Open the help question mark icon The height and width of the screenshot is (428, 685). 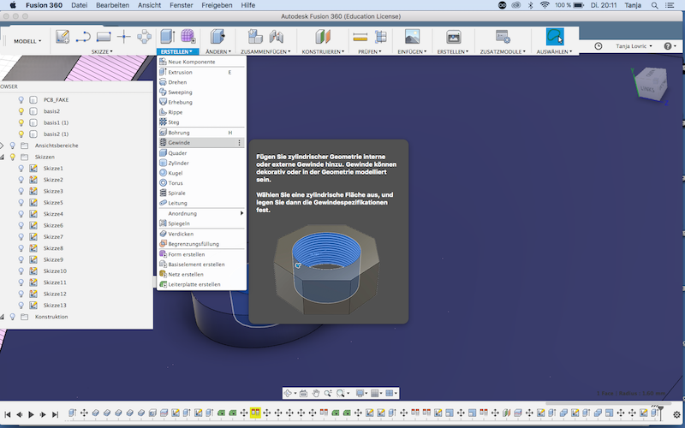(x=668, y=46)
